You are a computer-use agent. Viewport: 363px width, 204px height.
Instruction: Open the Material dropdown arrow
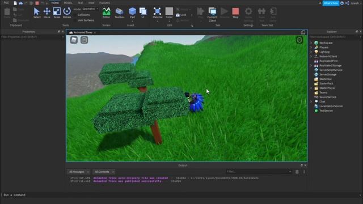158,22
